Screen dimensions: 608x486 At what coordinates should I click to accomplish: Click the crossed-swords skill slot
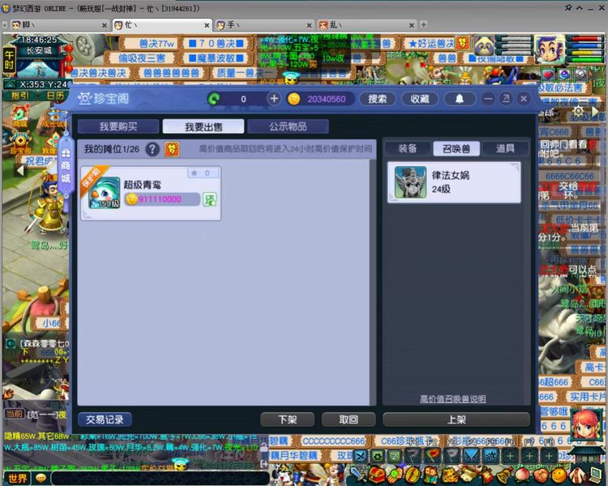tap(360, 456)
